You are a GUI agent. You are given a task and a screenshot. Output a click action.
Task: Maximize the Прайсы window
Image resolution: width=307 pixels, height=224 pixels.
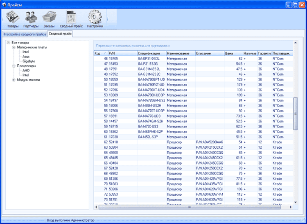click(x=295, y=5)
